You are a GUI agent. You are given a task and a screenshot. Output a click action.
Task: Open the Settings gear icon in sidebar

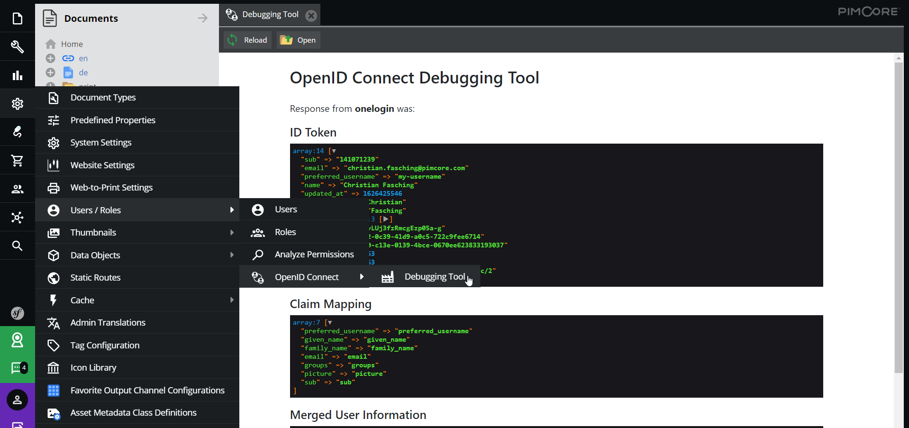(18, 104)
